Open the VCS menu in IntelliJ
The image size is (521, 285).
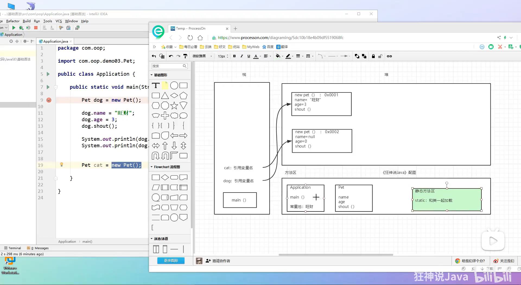tap(59, 21)
